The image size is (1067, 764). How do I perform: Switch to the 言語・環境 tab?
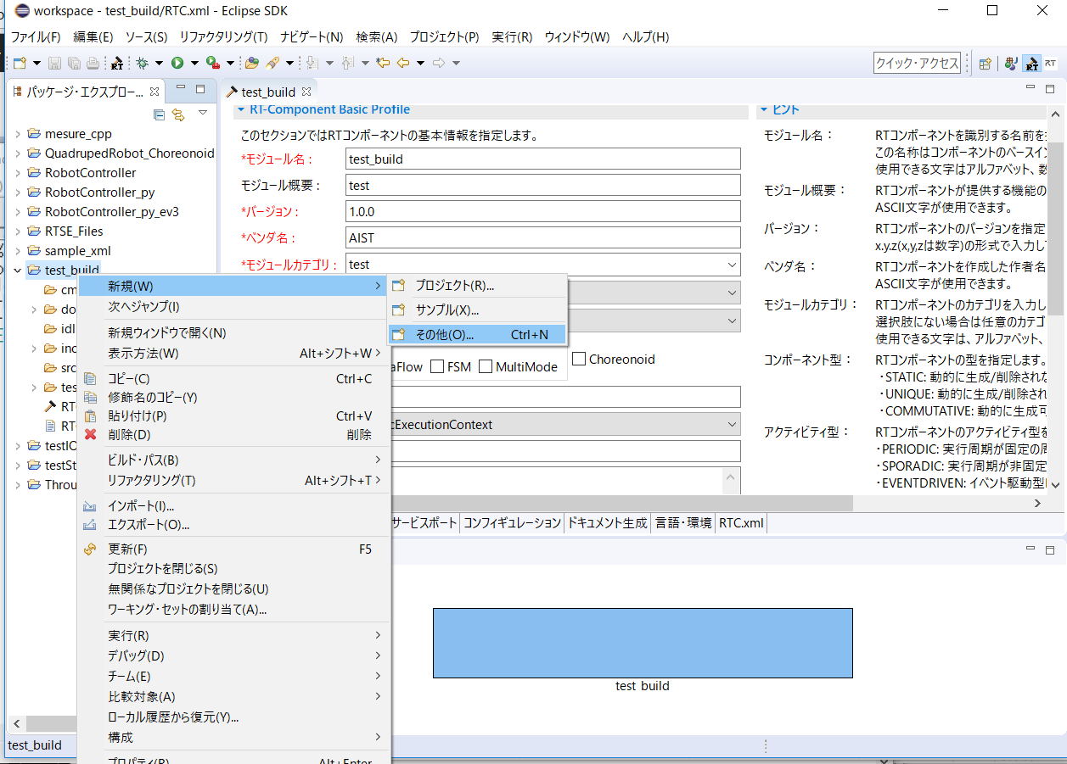tap(683, 523)
